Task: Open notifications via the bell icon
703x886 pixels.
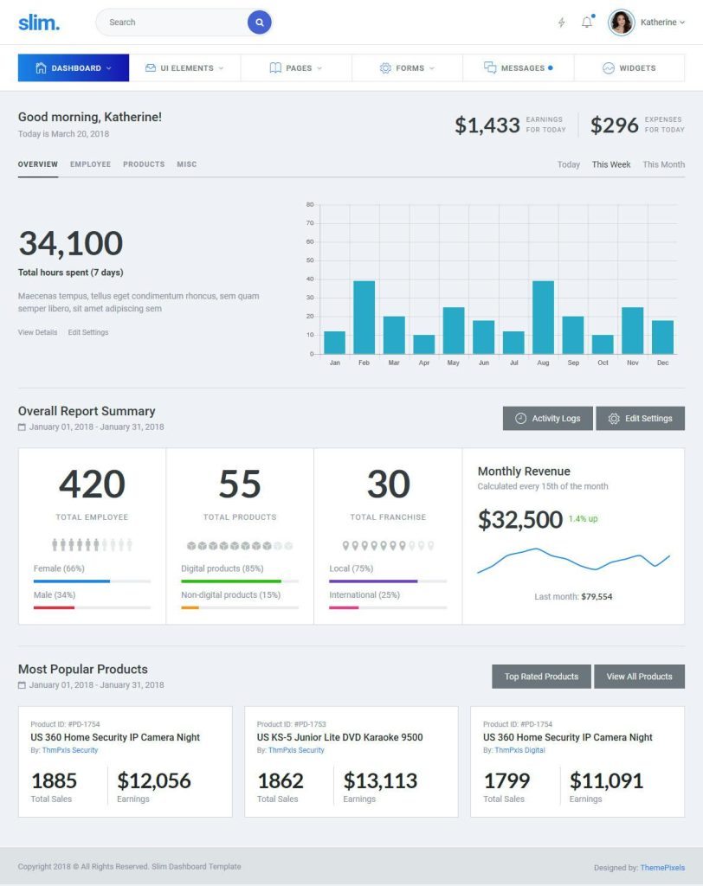Action: pyautogui.click(x=586, y=22)
